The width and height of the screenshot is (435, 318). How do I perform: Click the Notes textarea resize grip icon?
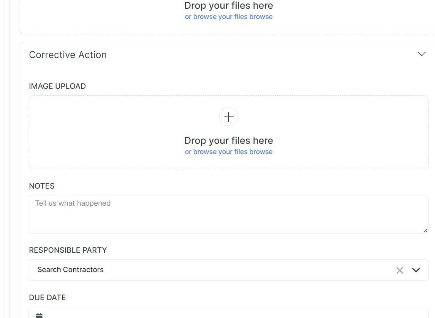(425, 230)
